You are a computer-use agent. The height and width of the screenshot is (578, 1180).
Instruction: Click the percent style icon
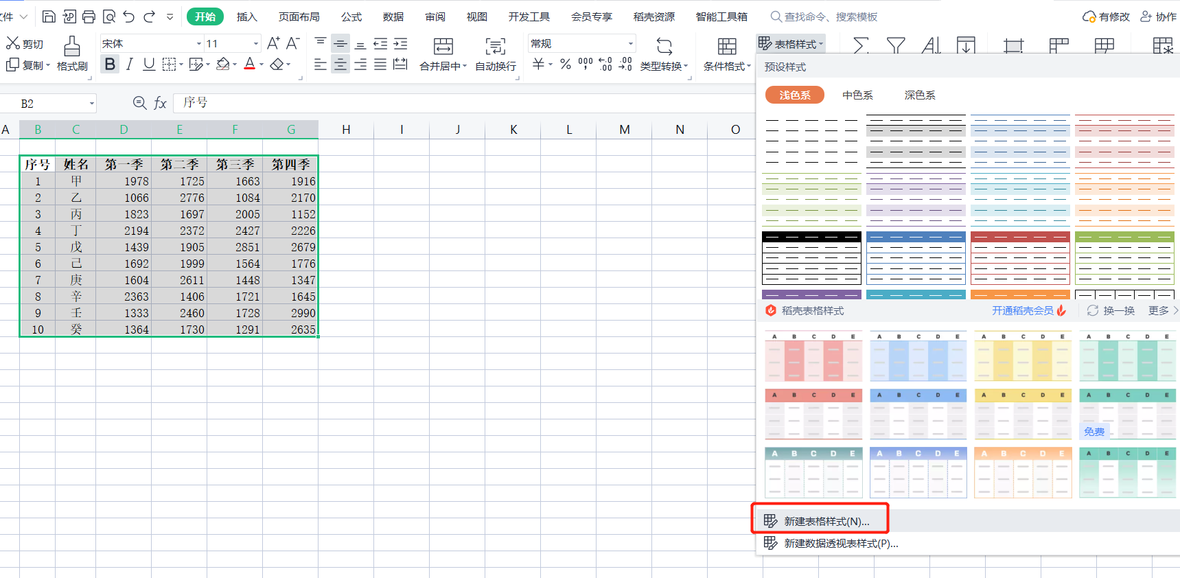[565, 65]
